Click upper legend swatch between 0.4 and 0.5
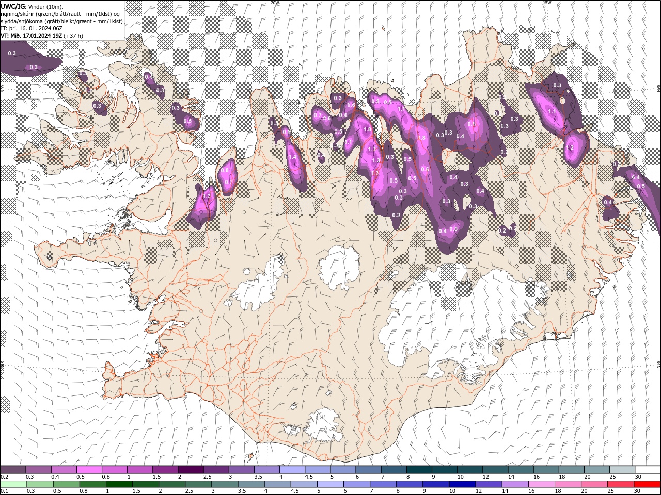The width and height of the screenshot is (661, 495). pos(64,470)
